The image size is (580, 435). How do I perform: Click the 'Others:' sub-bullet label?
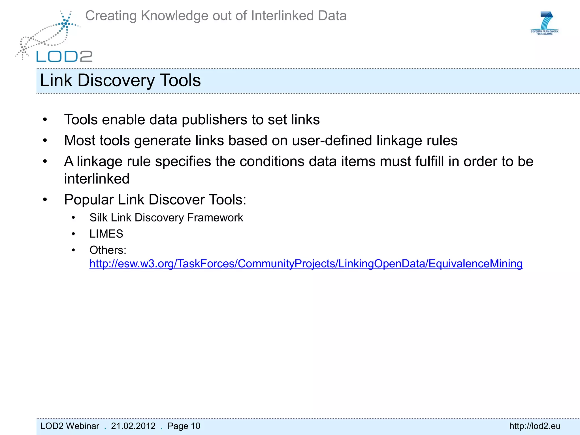coord(108,250)
